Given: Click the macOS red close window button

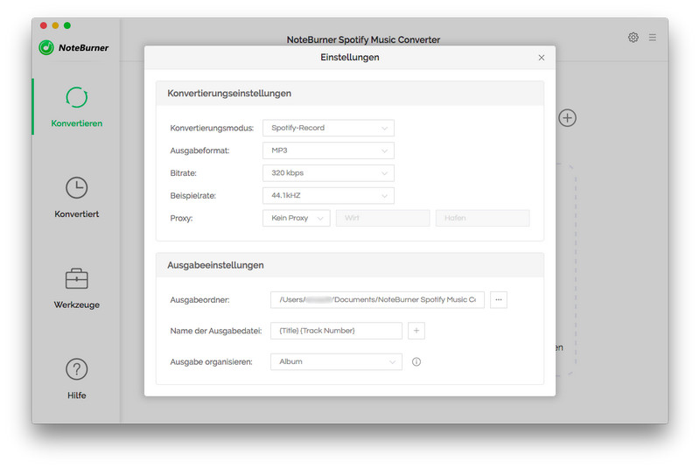Looking at the screenshot, I should [x=43, y=25].
